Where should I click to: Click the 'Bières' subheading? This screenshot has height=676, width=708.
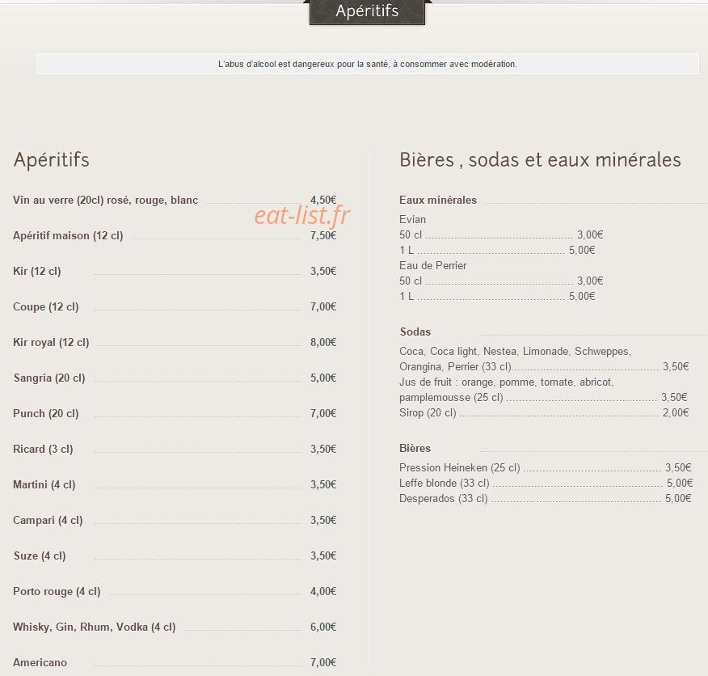[415, 449]
